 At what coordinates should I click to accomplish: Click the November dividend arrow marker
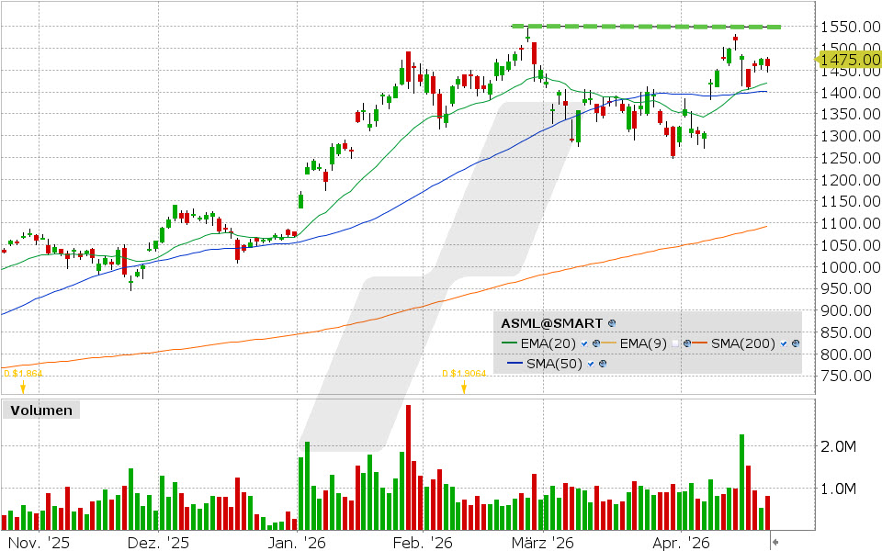click(x=23, y=388)
